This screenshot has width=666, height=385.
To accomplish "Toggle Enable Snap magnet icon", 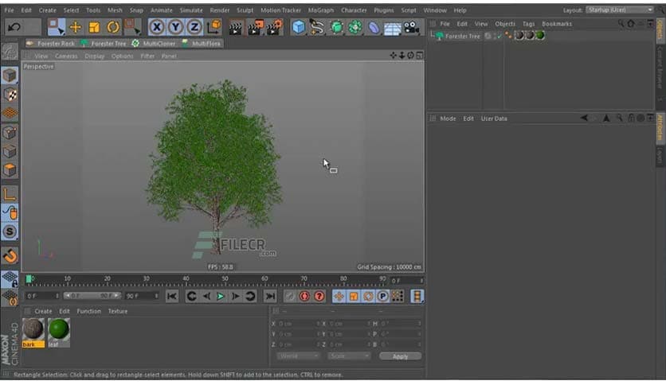I will [x=10, y=255].
